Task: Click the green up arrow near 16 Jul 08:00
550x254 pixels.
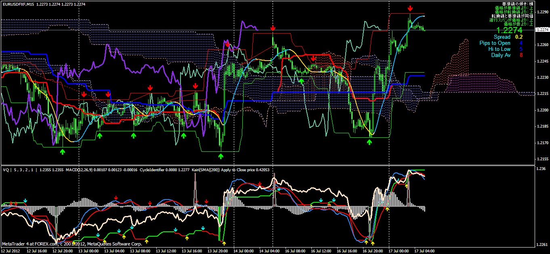Action: tap(301, 81)
